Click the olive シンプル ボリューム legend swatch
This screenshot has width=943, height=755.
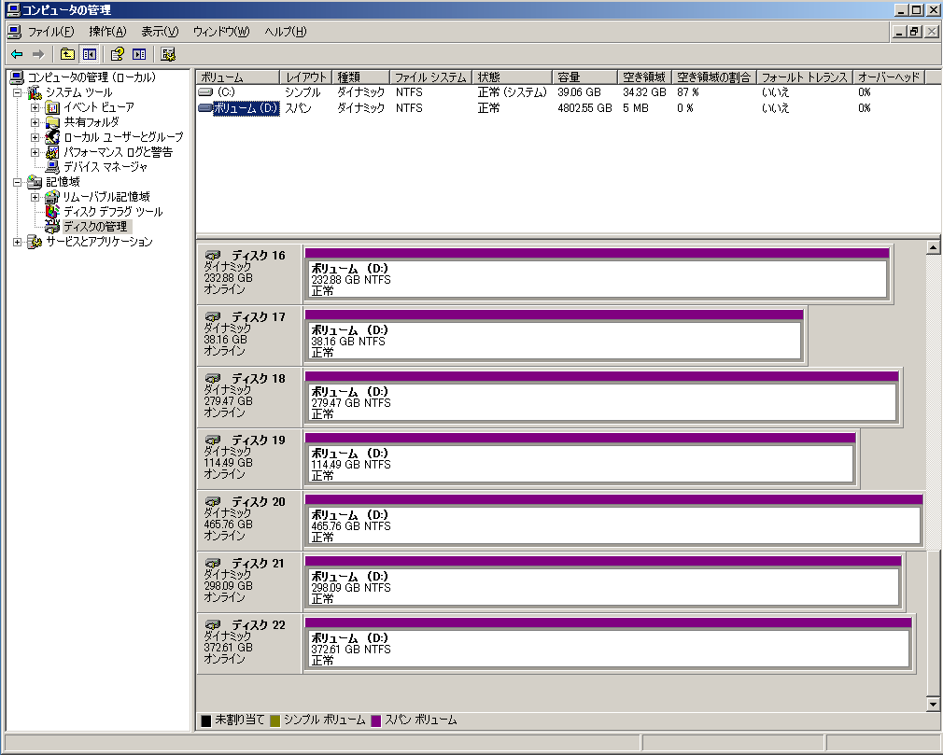point(274,720)
